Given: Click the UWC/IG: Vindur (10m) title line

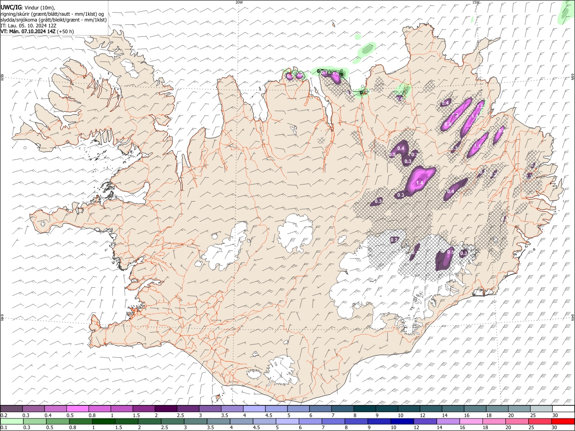Looking at the screenshot, I should pos(28,7).
